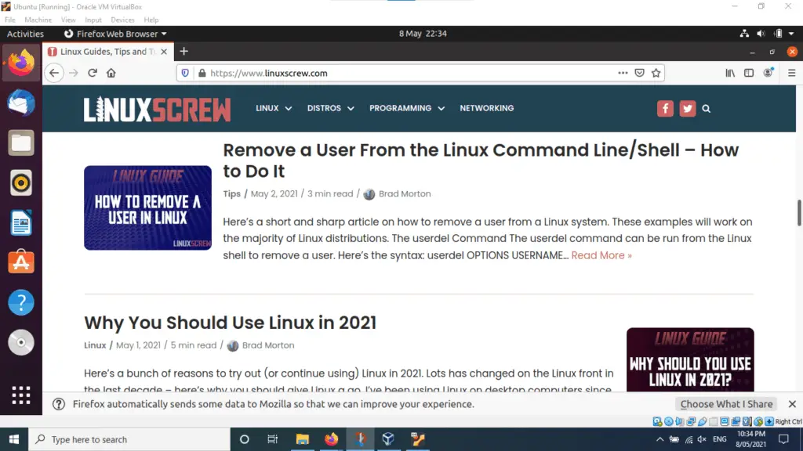Open VirtualBox Devices menu
Screen dimensions: 803x451
pos(122,20)
